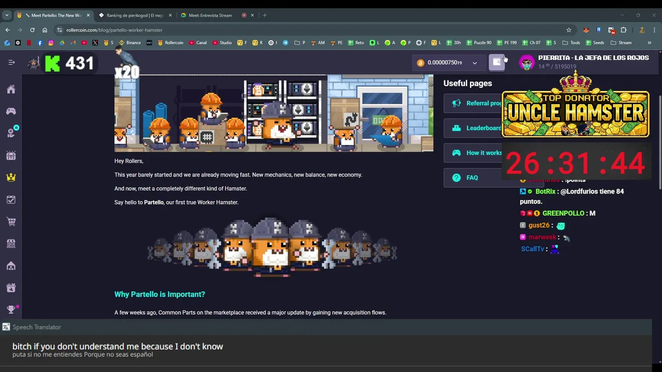Open the gift box sidebar icon

point(11,288)
